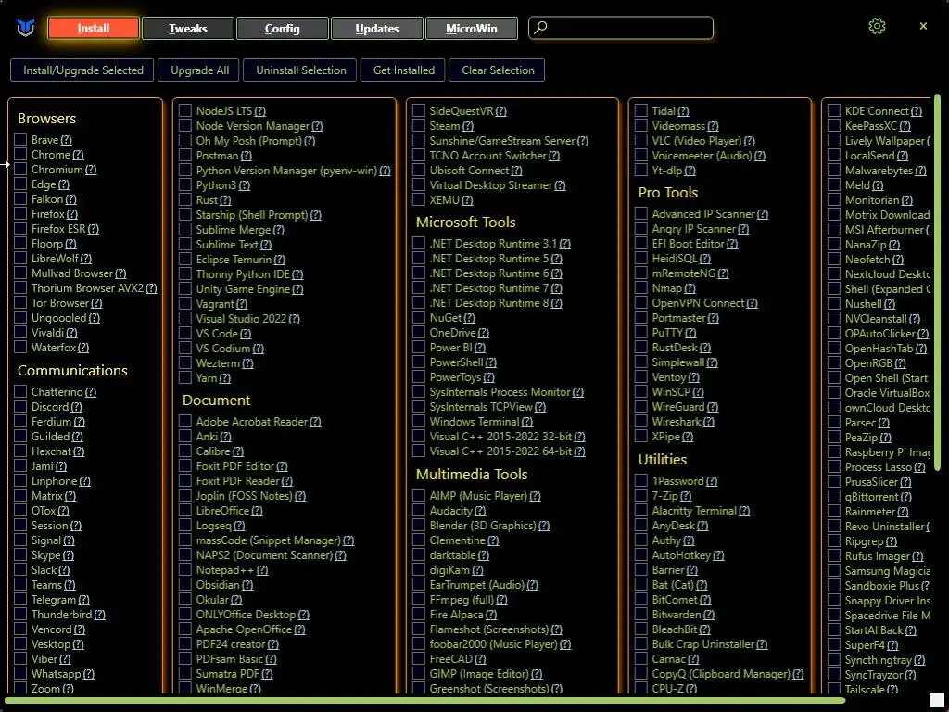Screen dimensions: 949x712
Task: Click the Get Installed button
Action: pos(404,70)
